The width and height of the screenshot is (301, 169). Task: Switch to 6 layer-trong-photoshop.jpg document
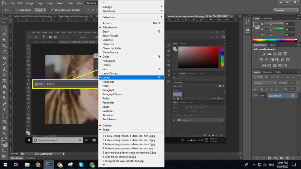point(131,157)
